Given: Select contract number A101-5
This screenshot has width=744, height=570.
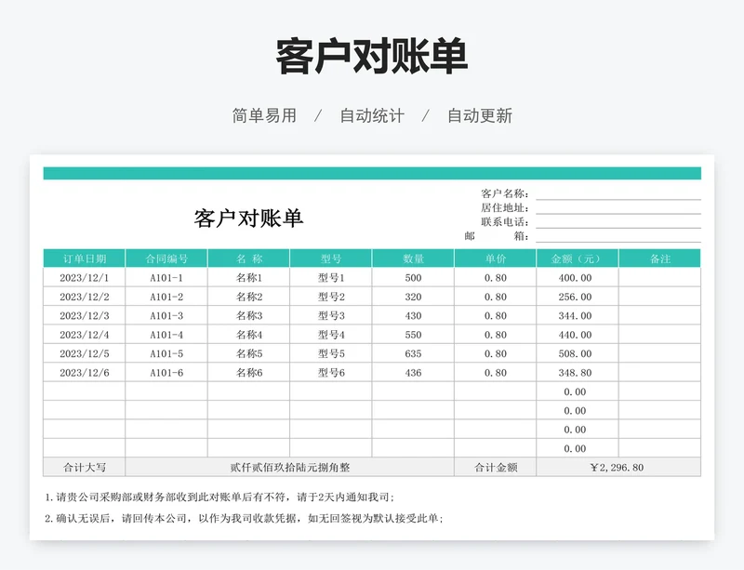Looking at the screenshot, I should coord(166,353).
